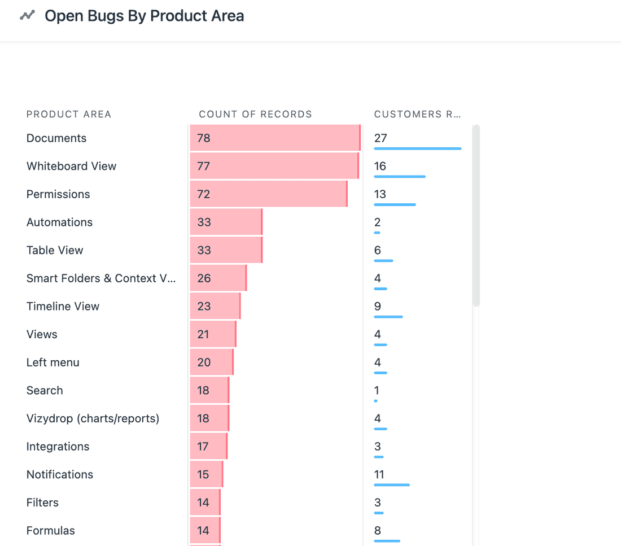621x546 pixels.
Task: Select the pink bar for Documents
Action: (x=274, y=138)
